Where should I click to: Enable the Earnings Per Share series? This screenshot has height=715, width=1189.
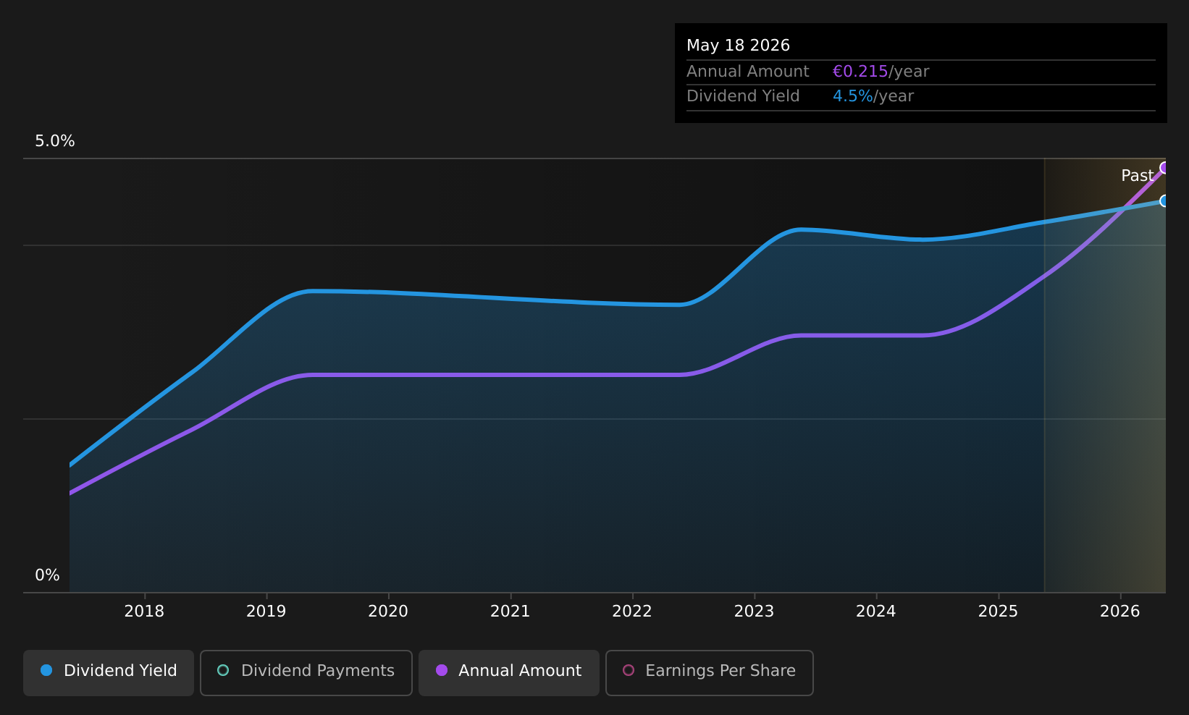point(709,672)
